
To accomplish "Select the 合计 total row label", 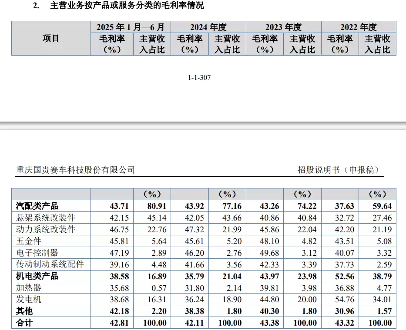I will point(25,323).
